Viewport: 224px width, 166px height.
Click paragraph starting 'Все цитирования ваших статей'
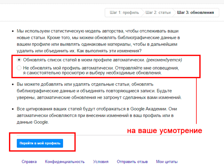tap(97, 115)
